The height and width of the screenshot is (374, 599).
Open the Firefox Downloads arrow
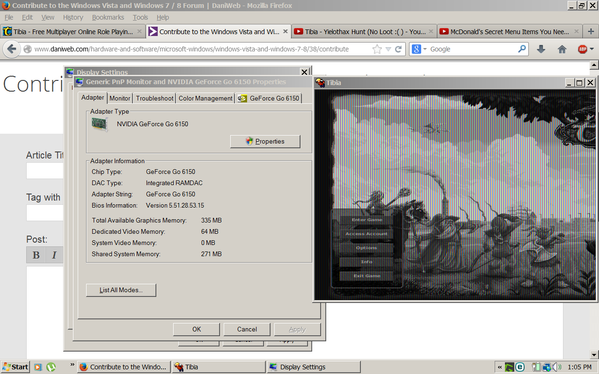541,49
